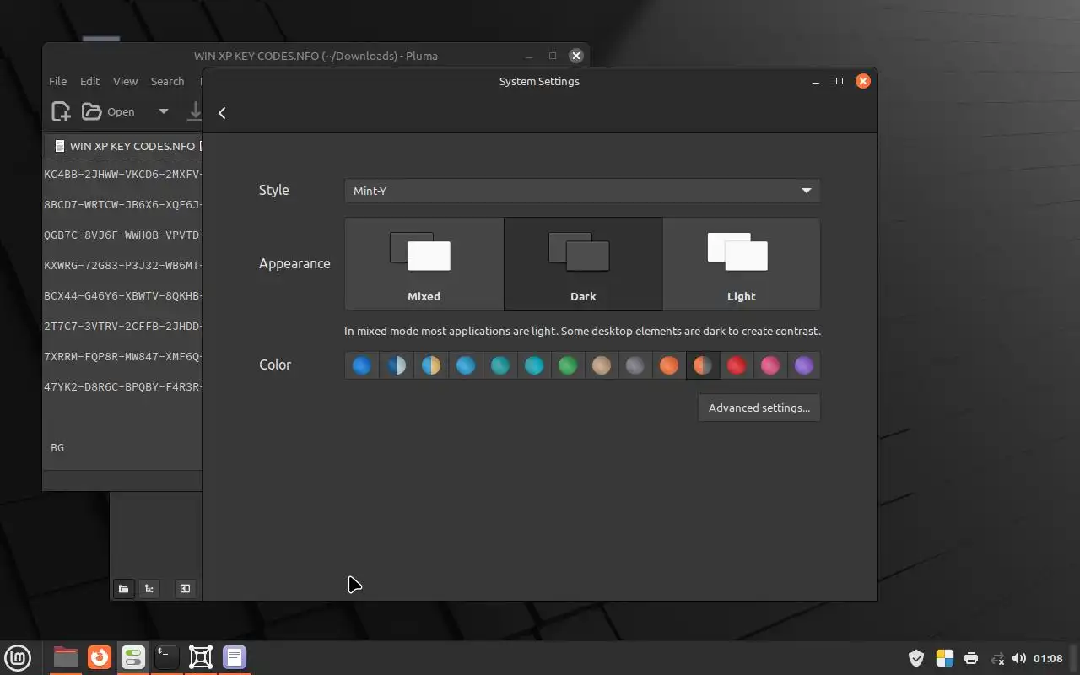Click line starting 2T7C7-3VTRV in Pluma
1080x675 pixels.
(x=122, y=326)
